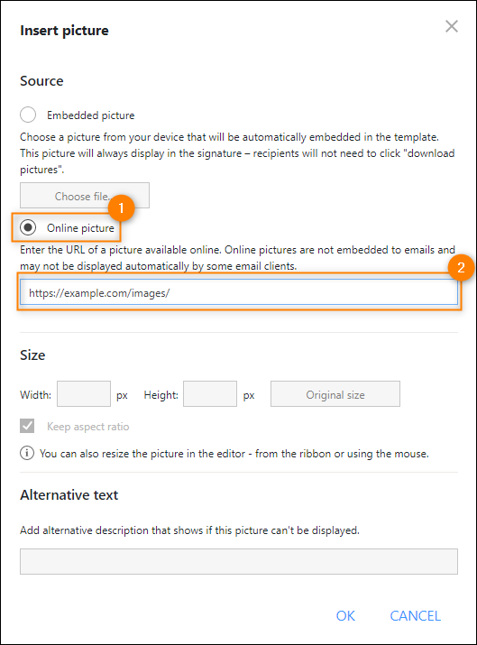Click into the Height input box
This screenshot has height=645, width=477.
[210, 394]
